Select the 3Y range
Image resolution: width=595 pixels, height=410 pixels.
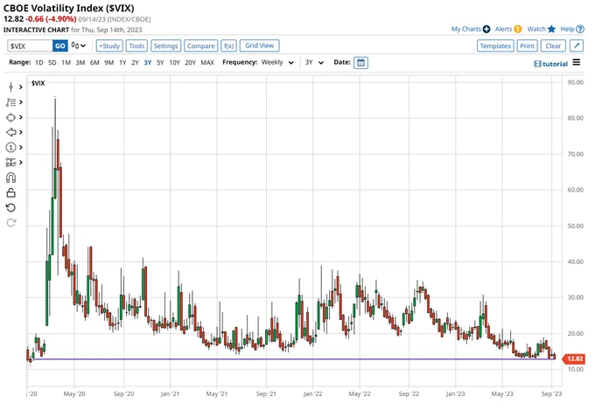148,63
